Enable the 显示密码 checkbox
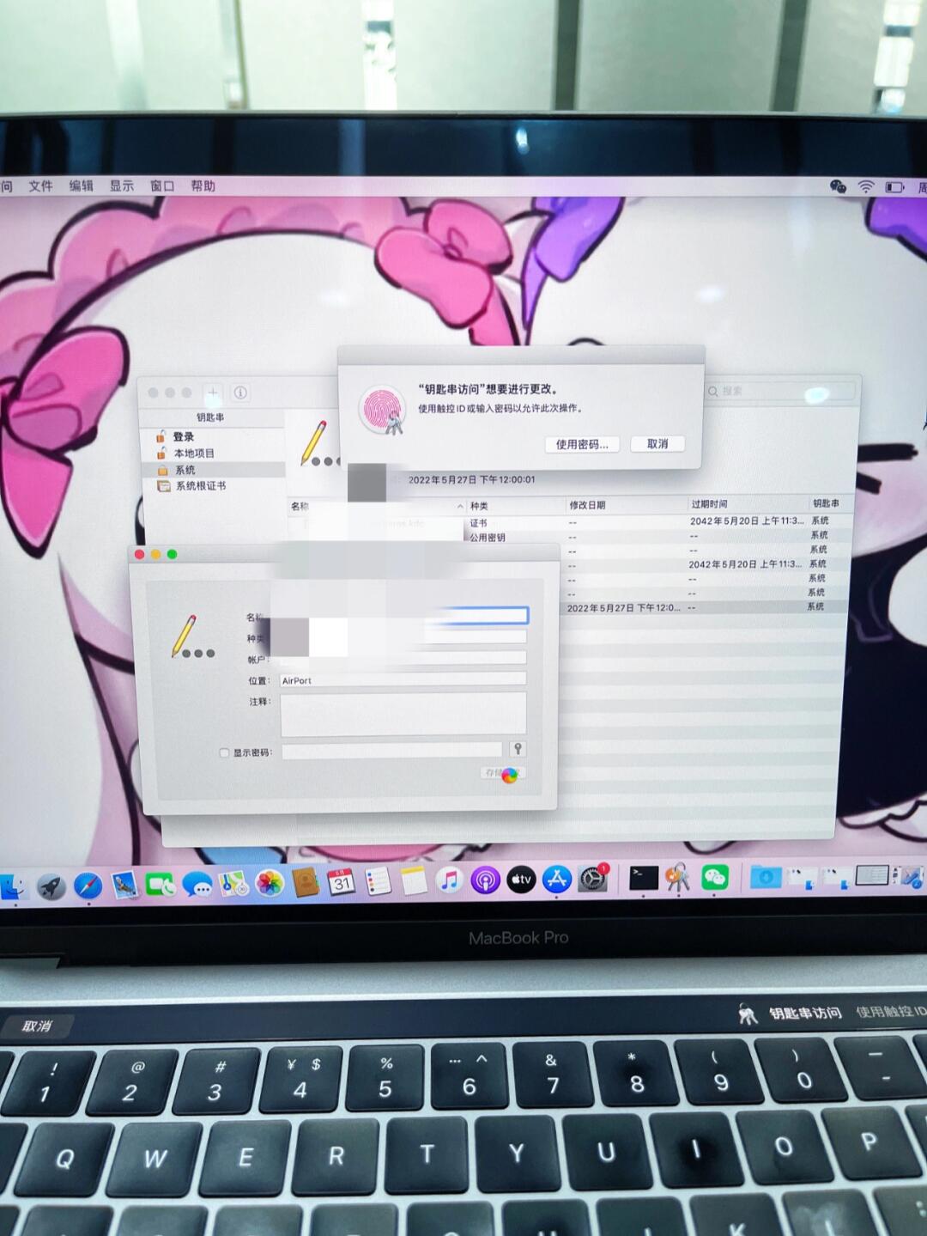Screen dimensions: 927x1236 pos(224,752)
